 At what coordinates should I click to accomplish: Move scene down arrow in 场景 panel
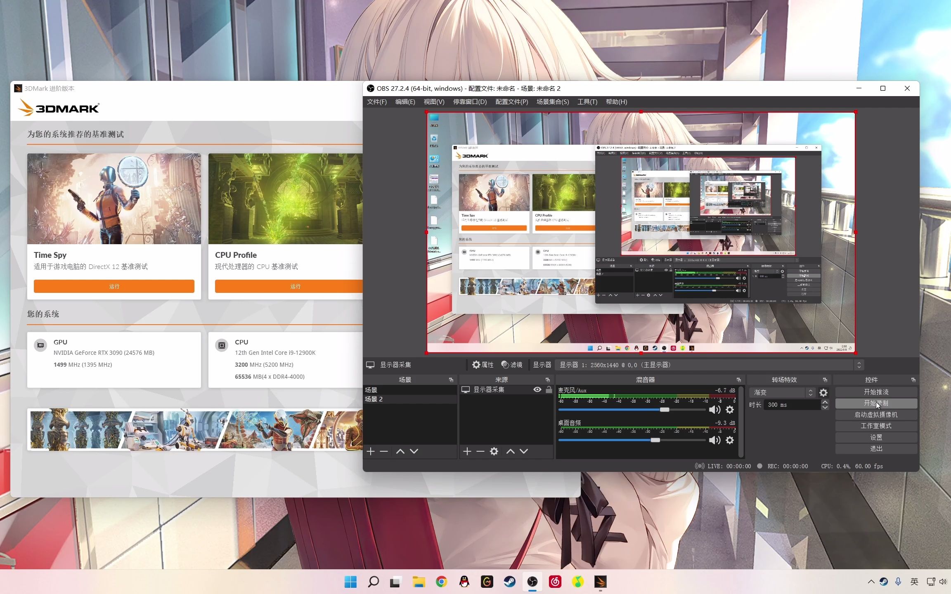pyautogui.click(x=414, y=451)
